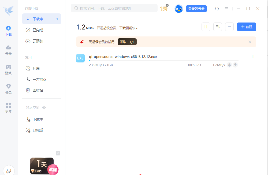This screenshot has width=268, height=175.
Task: Open customer service headset icon
Action: pos(217,9)
